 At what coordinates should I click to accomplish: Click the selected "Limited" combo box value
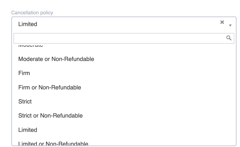click(x=28, y=24)
